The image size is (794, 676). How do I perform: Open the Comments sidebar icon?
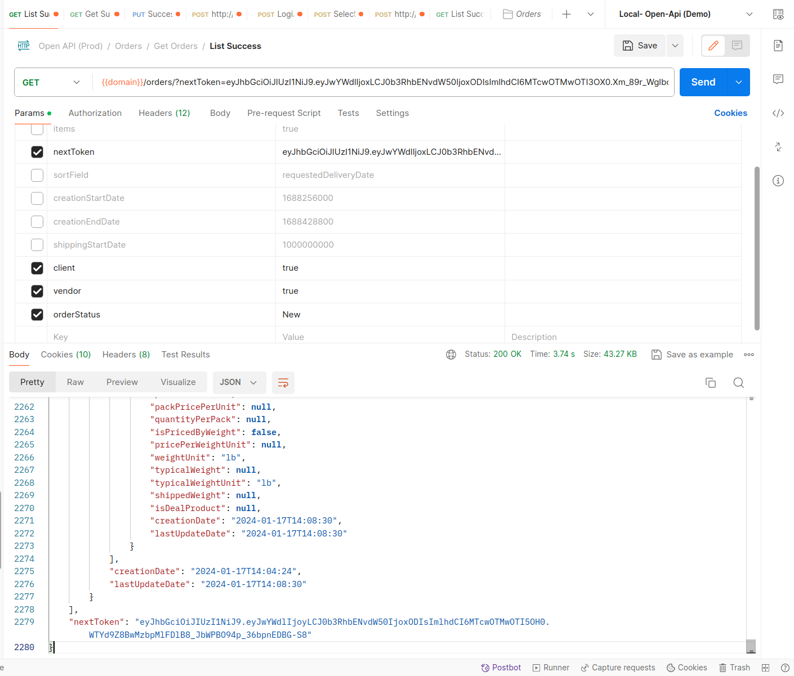click(778, 79)
